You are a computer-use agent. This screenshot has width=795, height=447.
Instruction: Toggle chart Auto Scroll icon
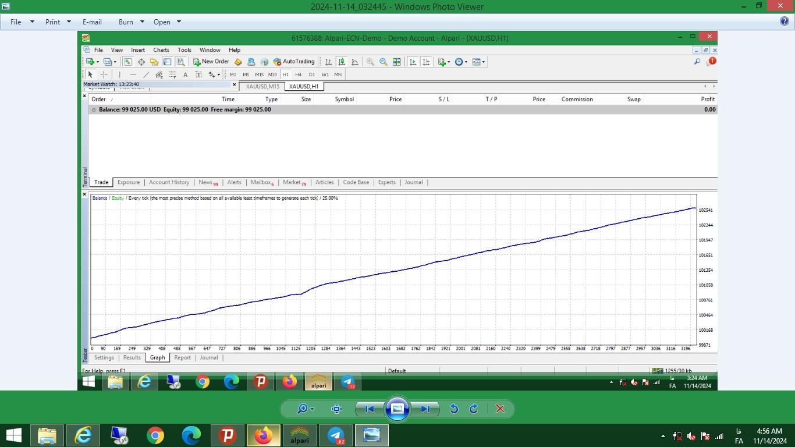pyautogui.click(x=413, y=62)
